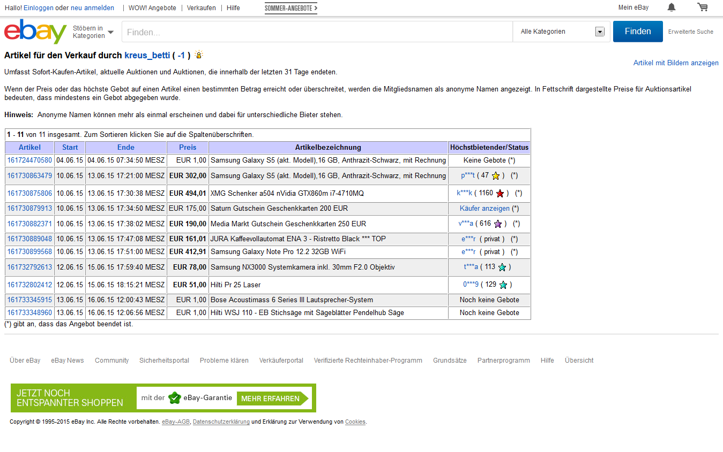Click the eBay-Garantie checkmark badge
Screen dimensions: 723x452
[x=174, y=398]
